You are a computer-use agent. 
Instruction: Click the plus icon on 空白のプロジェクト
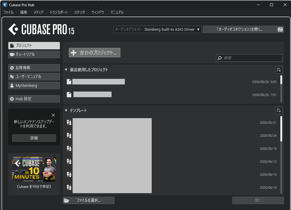tap(73, 53)
